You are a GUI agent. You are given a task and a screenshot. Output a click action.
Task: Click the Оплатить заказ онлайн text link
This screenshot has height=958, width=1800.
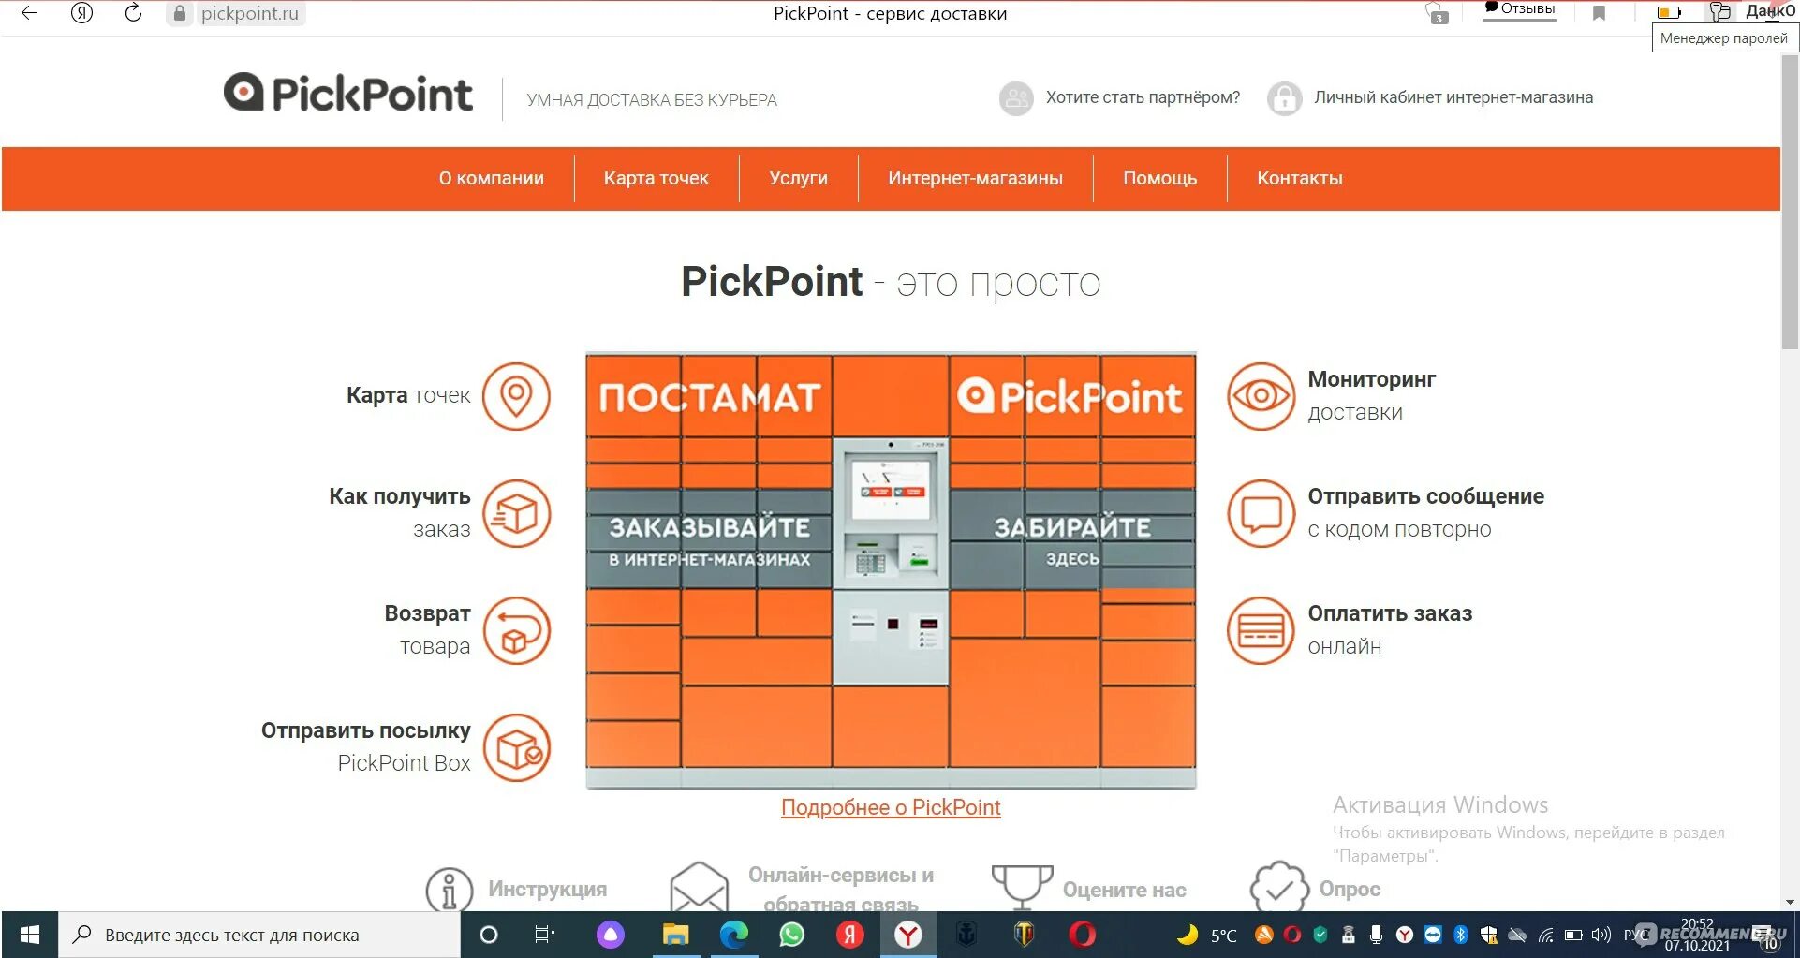point(1390,630)
